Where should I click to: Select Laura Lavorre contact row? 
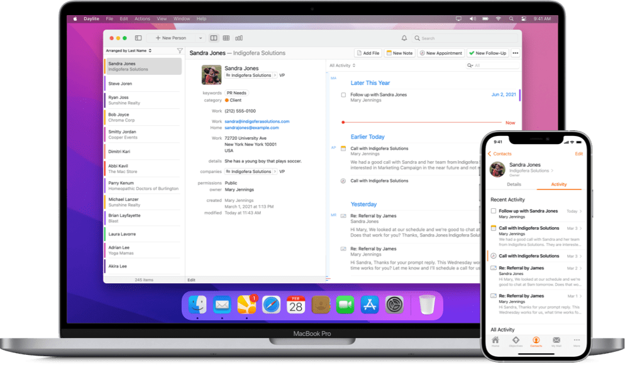tap(143, 234)
